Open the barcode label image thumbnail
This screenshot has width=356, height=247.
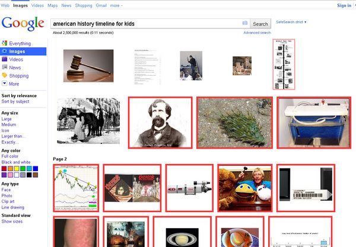tap(306, 188)
